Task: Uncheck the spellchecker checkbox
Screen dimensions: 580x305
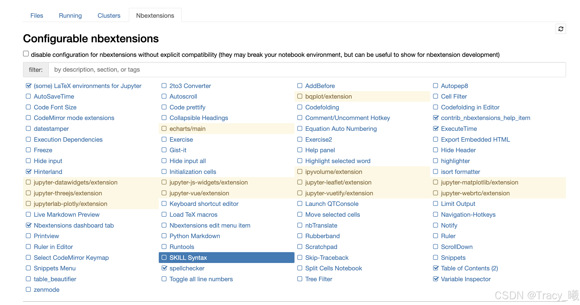Action: pos(164,268)
